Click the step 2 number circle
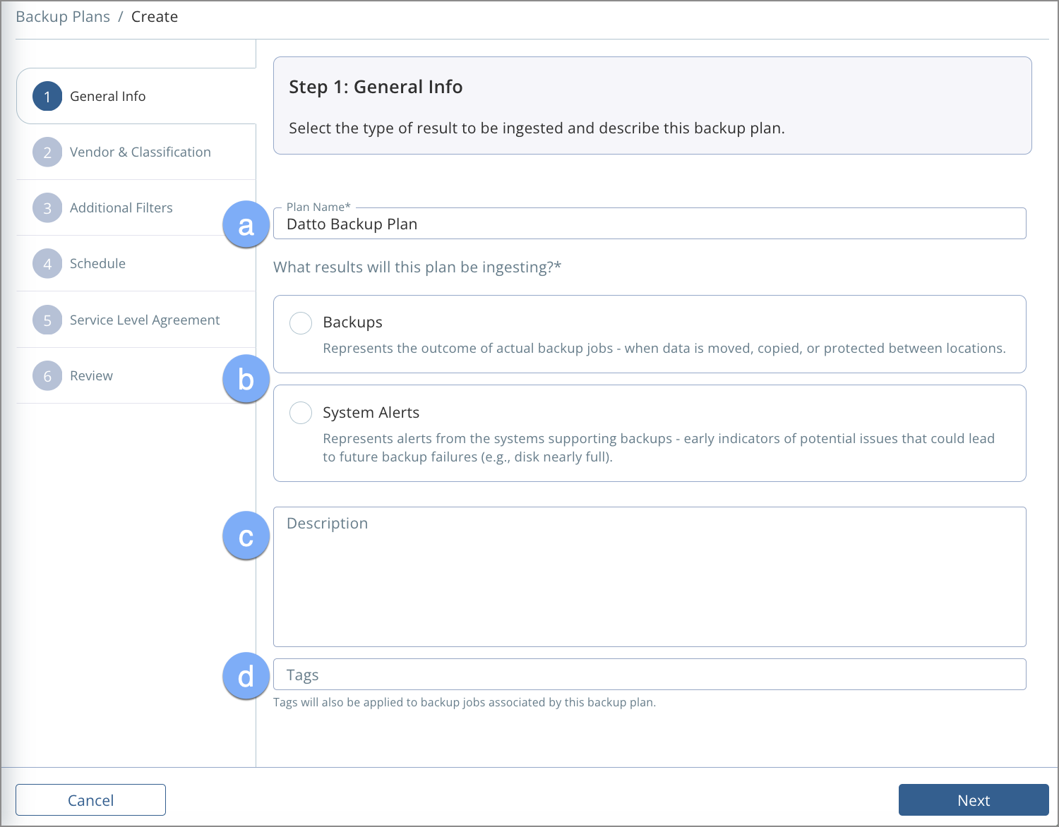Screen dimensions: 1059x827 click(47, 152)
